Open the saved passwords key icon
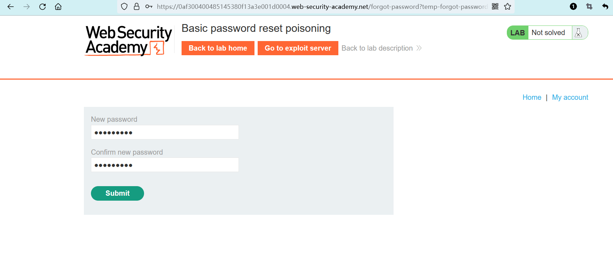Viewport: 613px width, 264px height. point(149,7)
